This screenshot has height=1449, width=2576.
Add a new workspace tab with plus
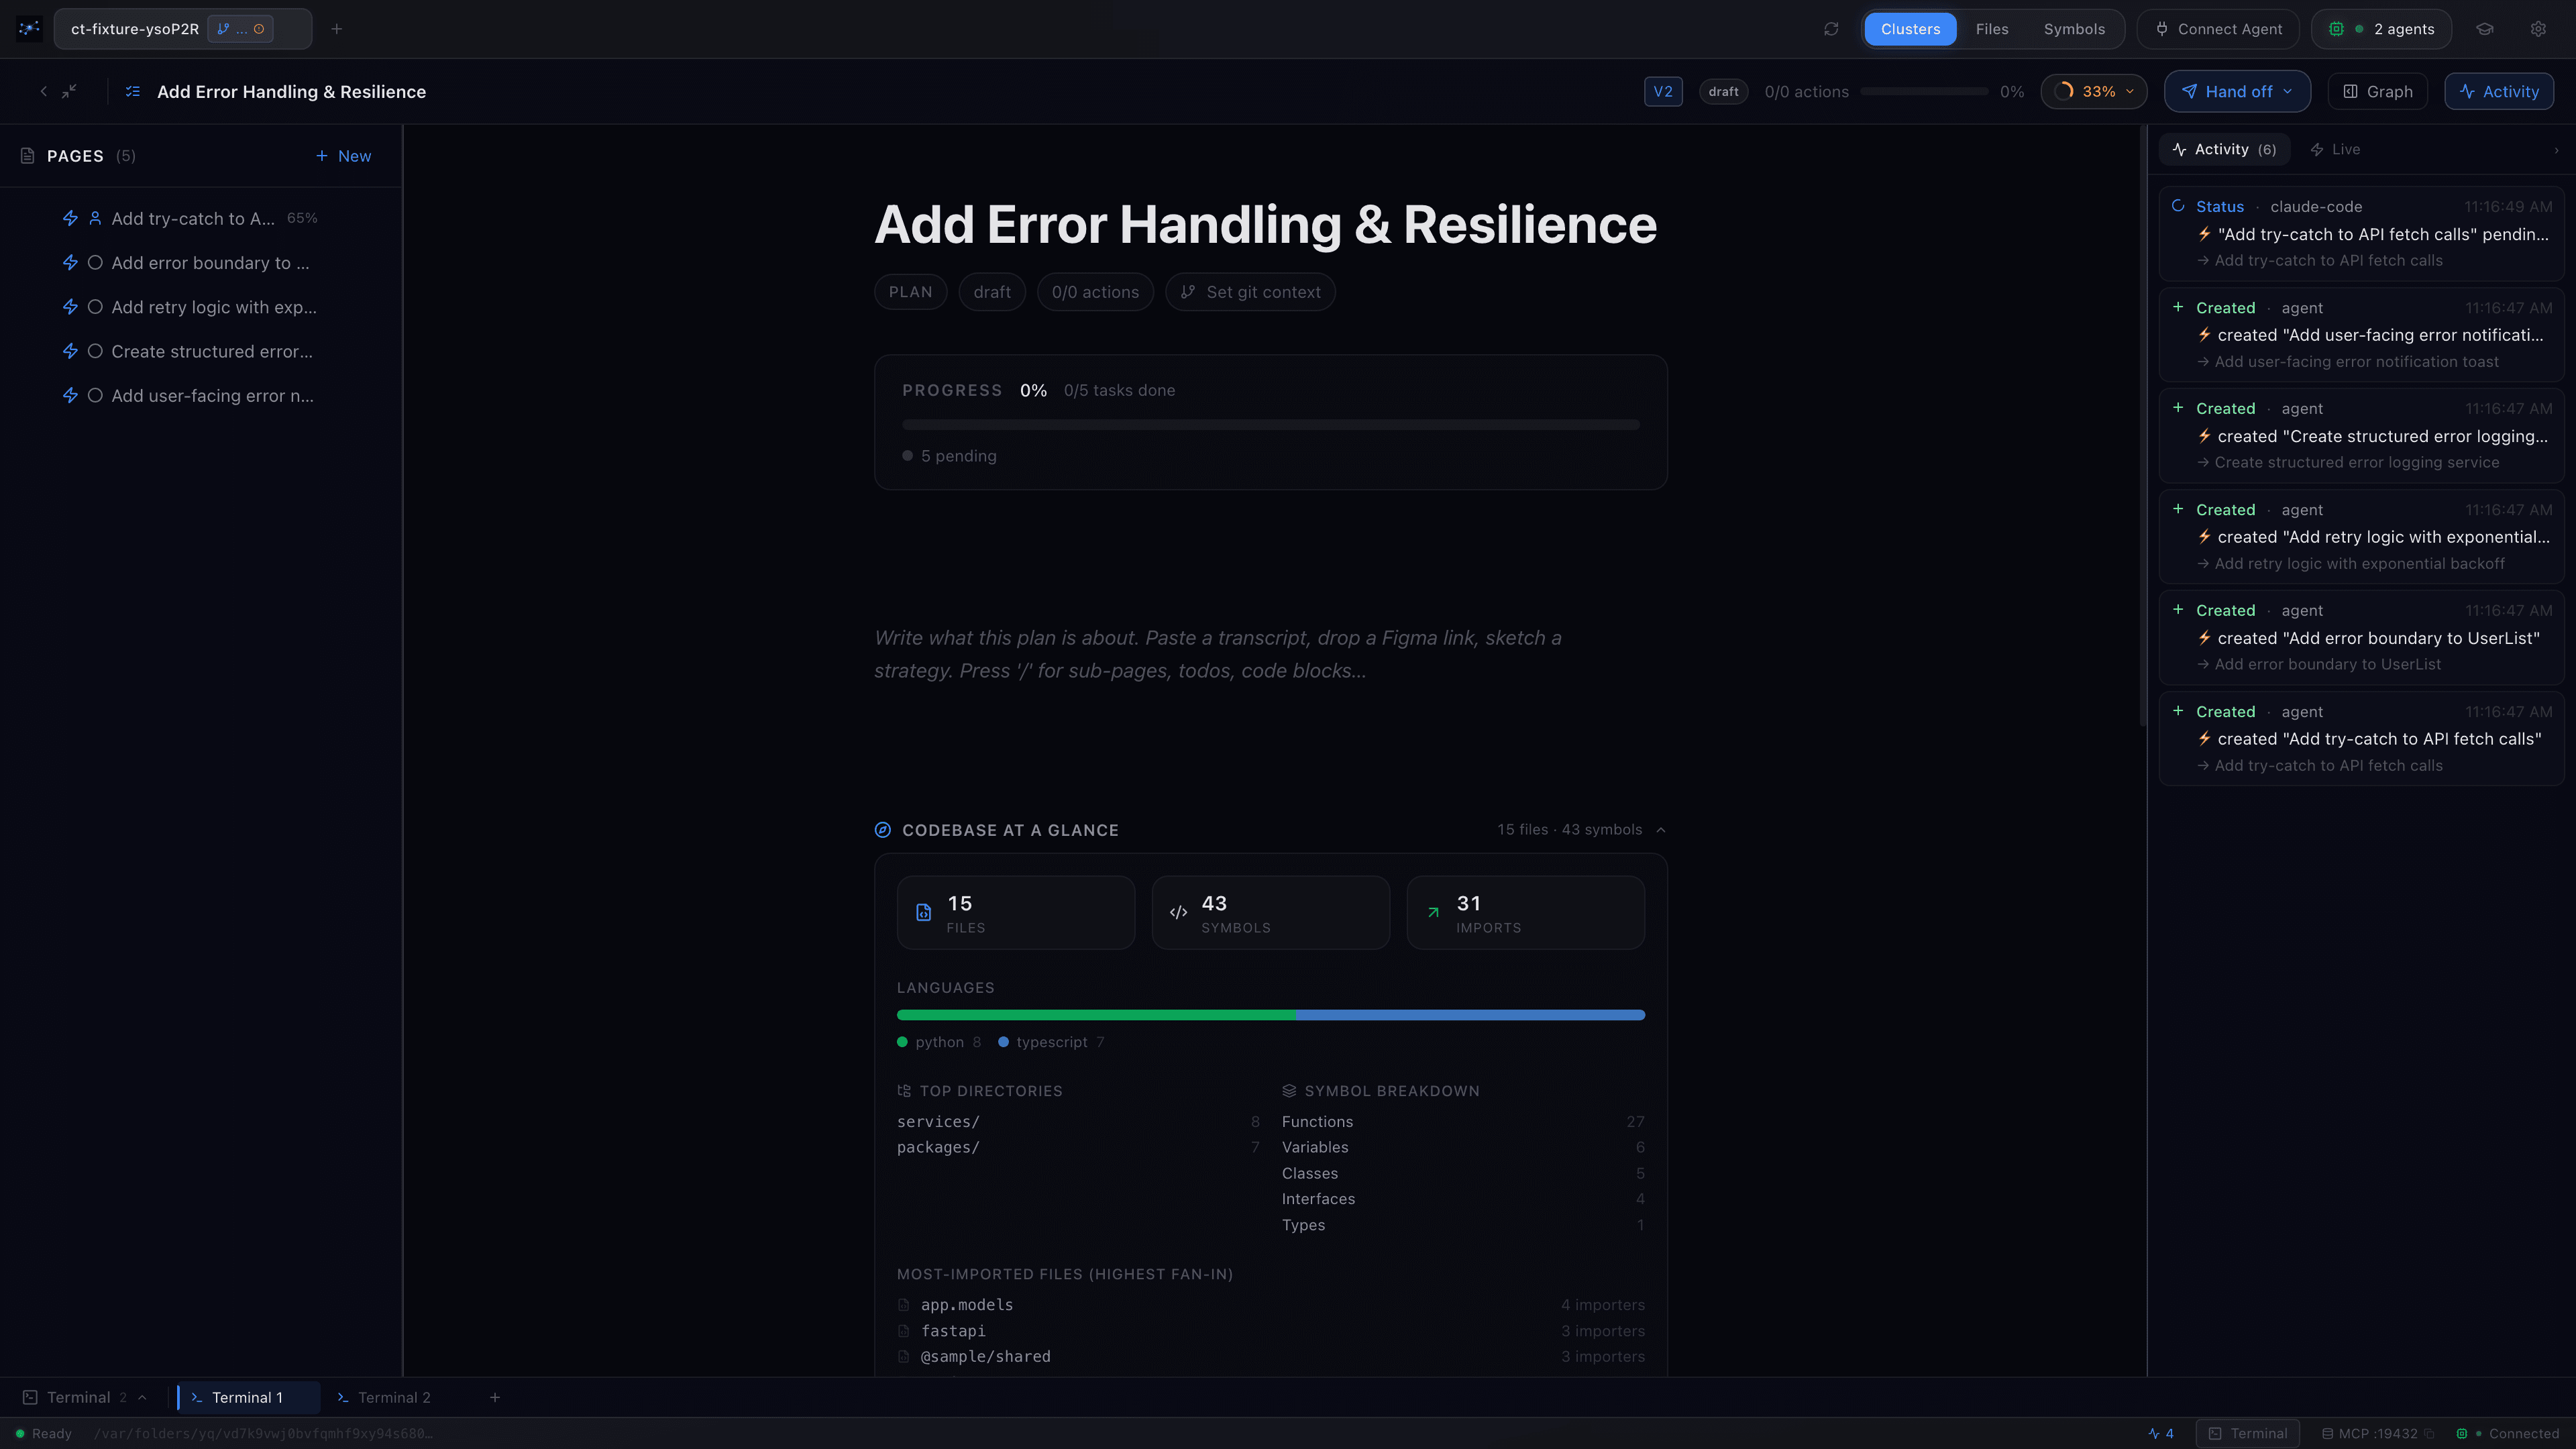tap(337, 29)
